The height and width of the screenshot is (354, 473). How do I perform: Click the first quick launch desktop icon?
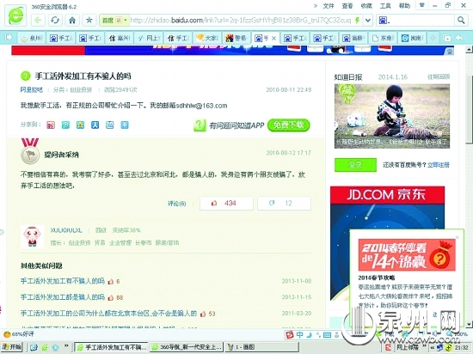(x=34, y=347)
